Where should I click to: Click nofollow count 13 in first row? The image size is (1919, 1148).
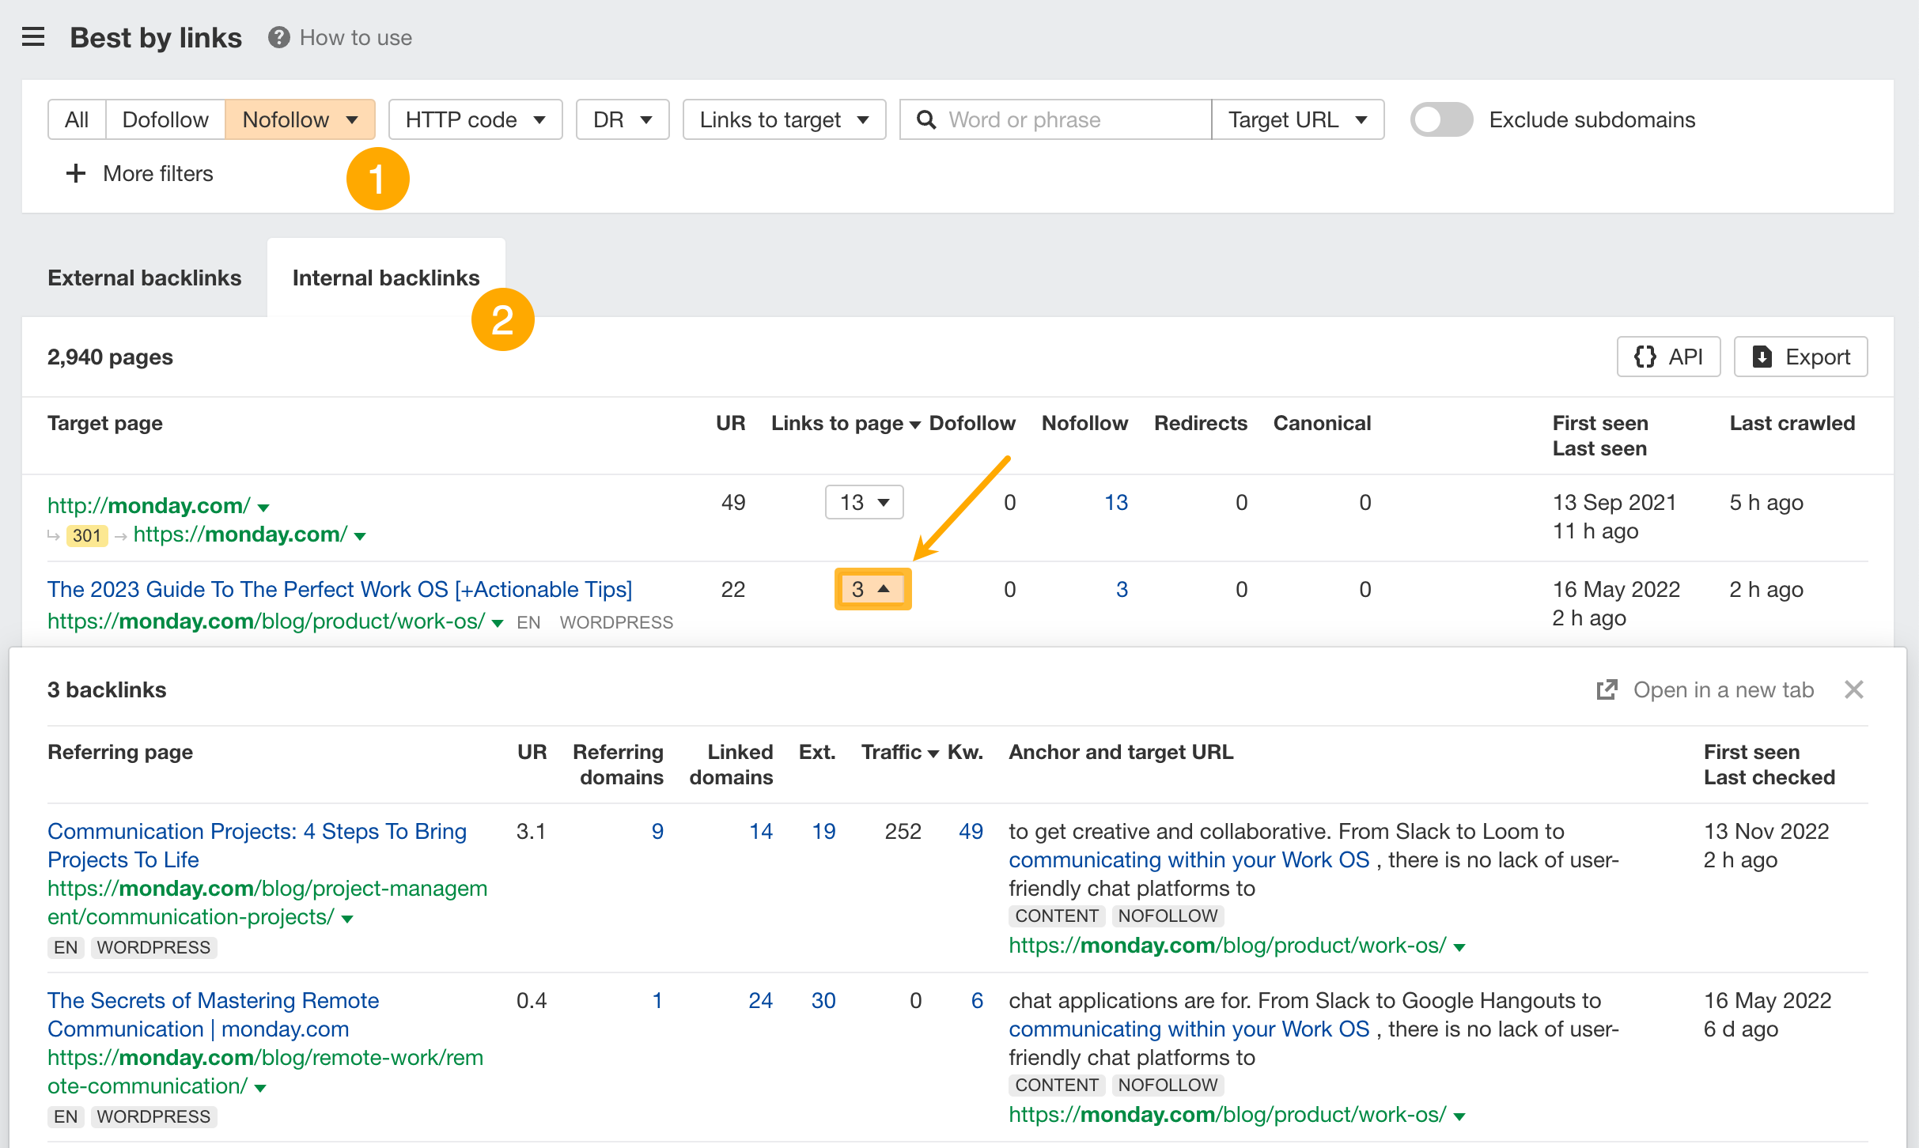click(1115, 502)
